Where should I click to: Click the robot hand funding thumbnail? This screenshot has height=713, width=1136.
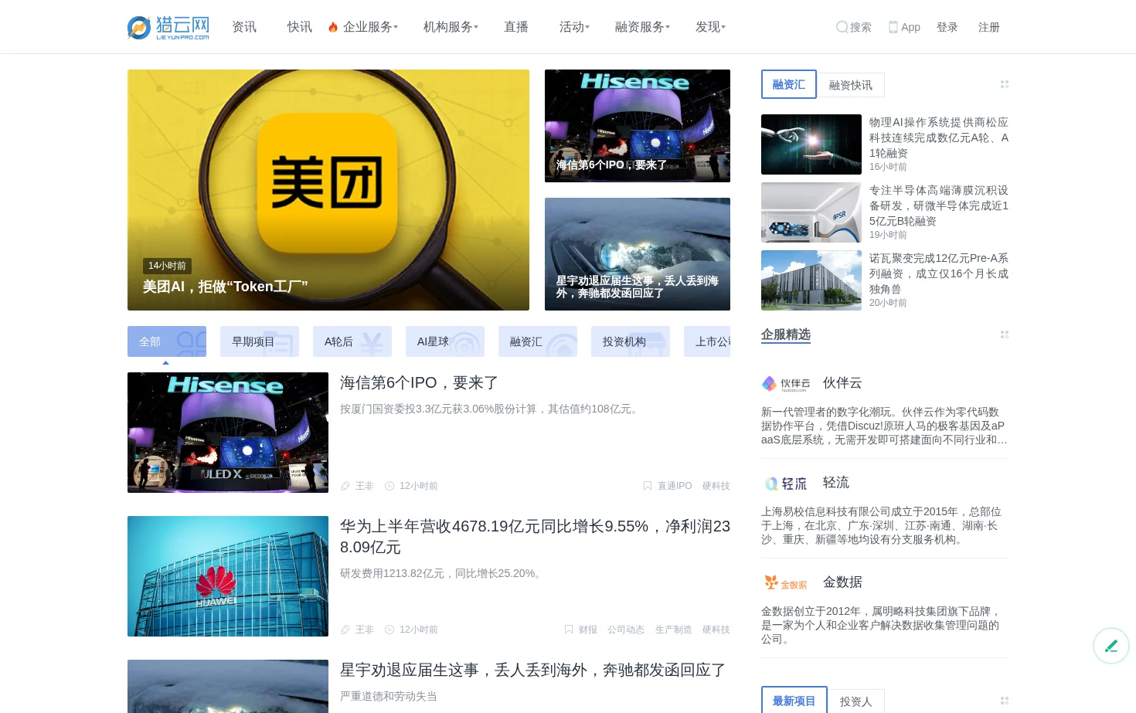[811, 144]
